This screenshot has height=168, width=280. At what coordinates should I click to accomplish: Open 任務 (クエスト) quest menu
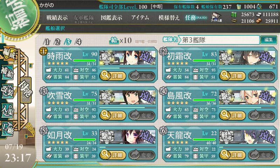click(x=196, y=17)
